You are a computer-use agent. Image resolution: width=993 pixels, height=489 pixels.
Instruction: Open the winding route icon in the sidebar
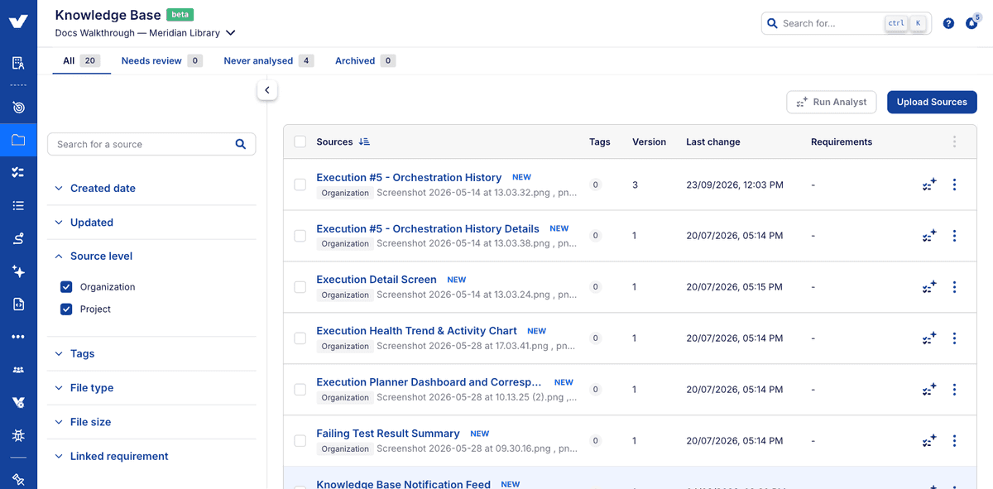point(18,238)
